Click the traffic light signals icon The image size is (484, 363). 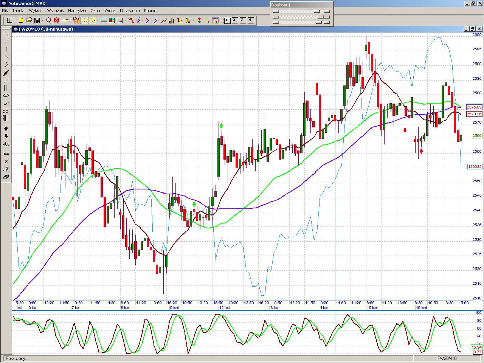tap(199, 20)
